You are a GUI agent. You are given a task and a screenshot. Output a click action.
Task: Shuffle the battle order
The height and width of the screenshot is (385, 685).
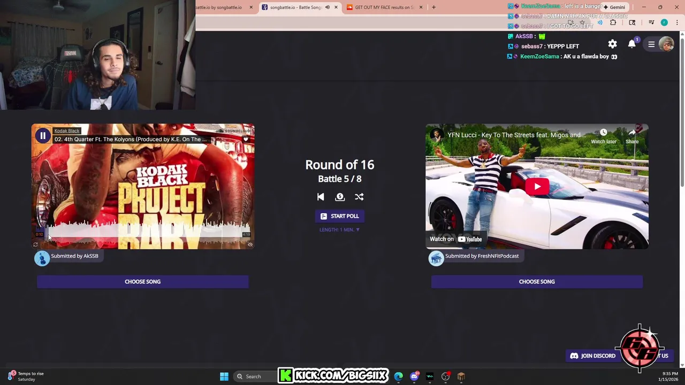359,197
